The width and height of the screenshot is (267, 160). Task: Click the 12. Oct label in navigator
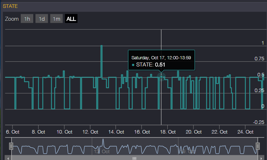click(x=102, y=151)
